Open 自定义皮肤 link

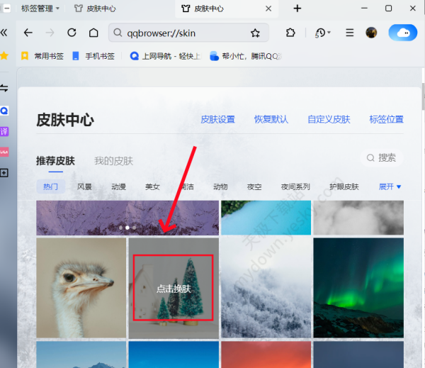click(329, 119)
